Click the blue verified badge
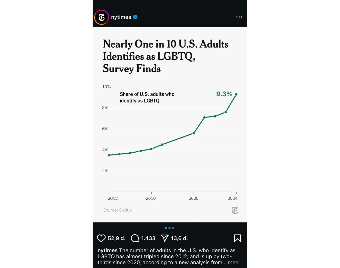The width and height of the screenshot is (340, 268). click(x=135, y=17)
